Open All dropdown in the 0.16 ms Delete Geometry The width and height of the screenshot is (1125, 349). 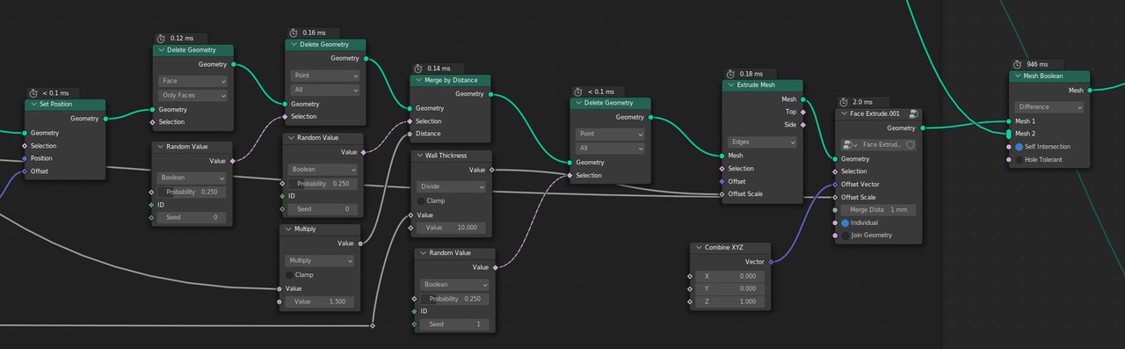[x=325, y=90]
